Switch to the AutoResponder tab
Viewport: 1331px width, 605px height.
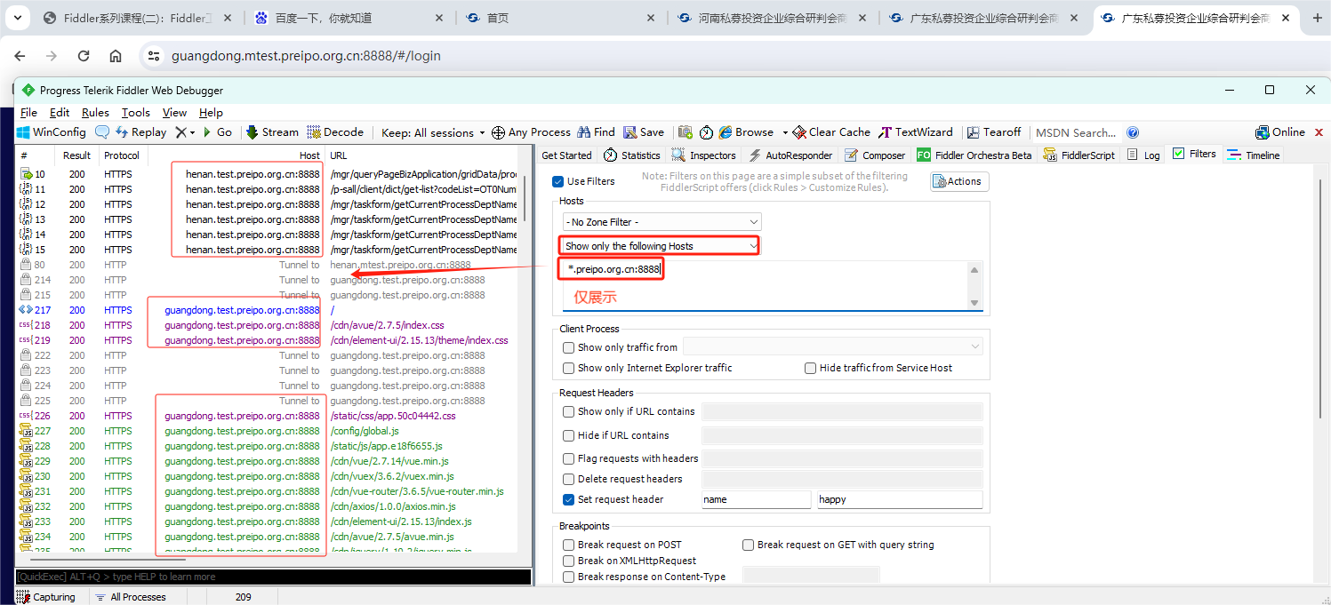click(x=790, y=155)
